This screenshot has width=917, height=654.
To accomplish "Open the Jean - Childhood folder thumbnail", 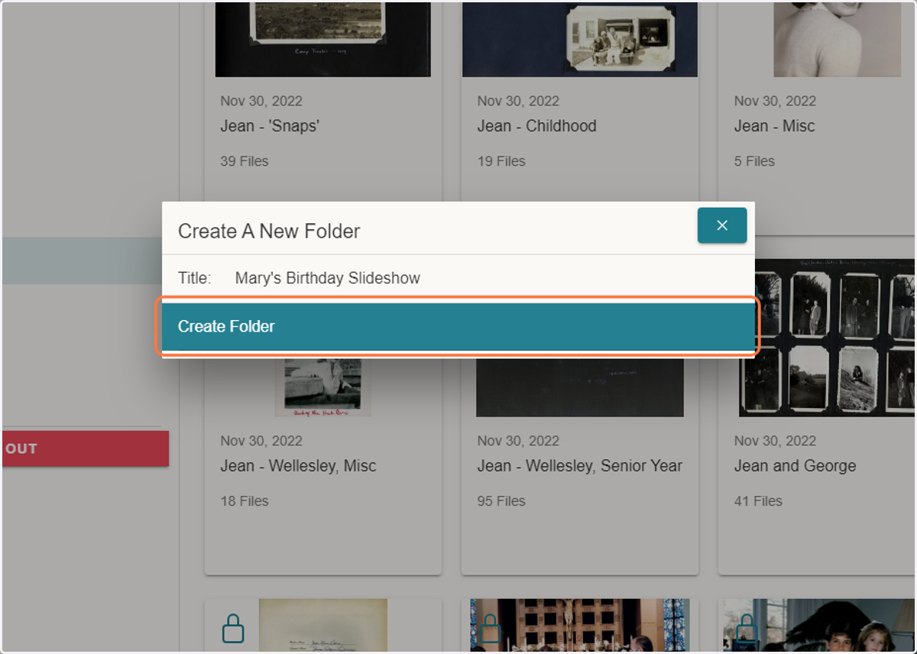I will coord(580,38).
